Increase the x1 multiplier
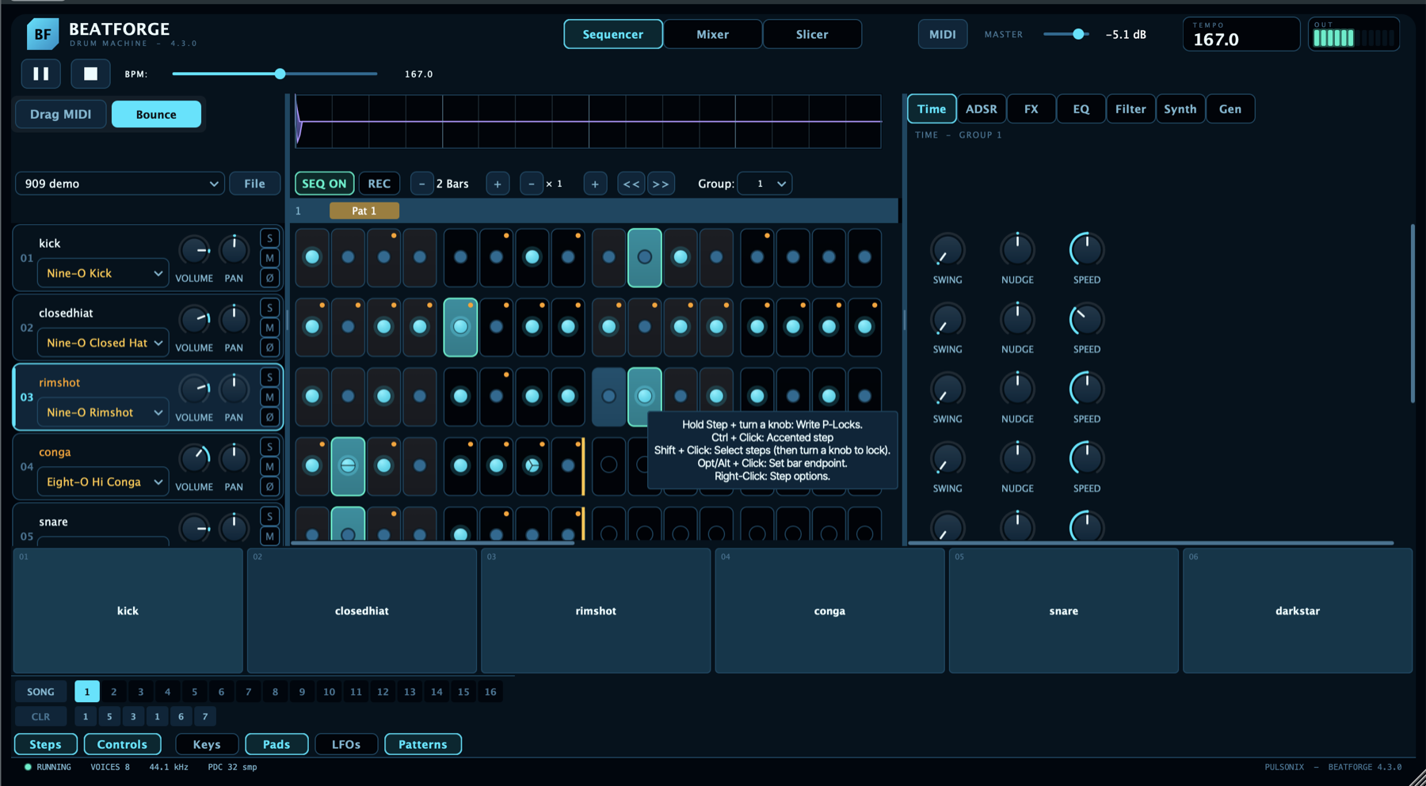The image size is (1426, 786). [x=595, y=184]
